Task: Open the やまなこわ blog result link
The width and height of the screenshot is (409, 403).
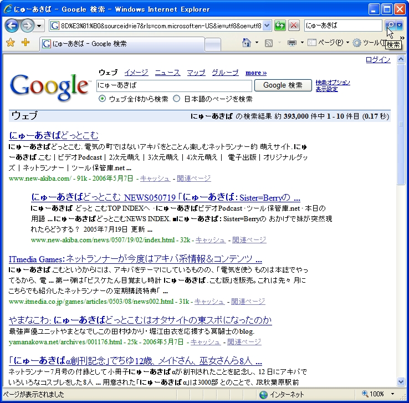Action: pyautogui.click(x=140, y=320)
